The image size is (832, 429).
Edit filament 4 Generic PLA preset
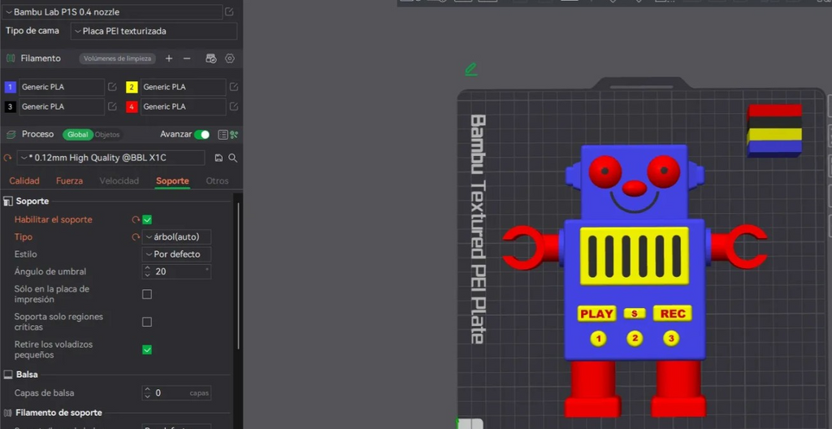tap(233, 106)
